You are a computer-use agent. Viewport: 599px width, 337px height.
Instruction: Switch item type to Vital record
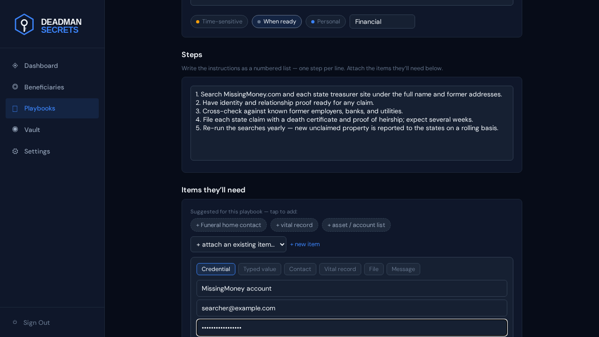tap(340, 269)
